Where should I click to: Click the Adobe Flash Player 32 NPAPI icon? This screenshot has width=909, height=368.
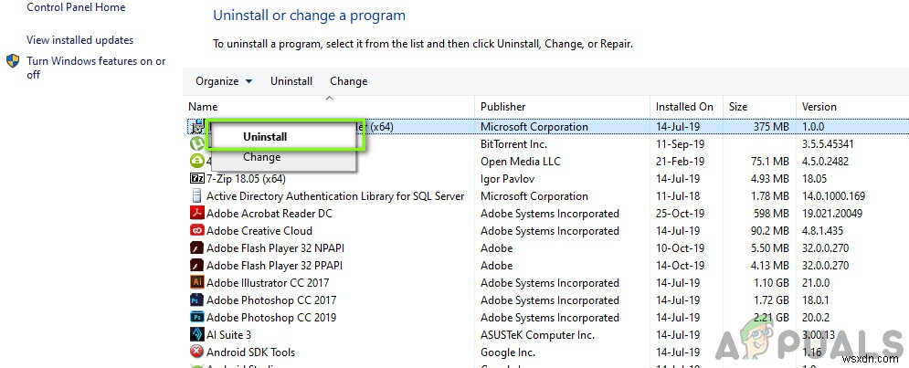(196, 248)
